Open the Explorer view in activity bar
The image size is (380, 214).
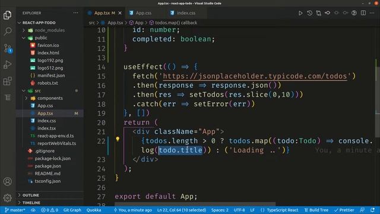[x=8, y=15]
